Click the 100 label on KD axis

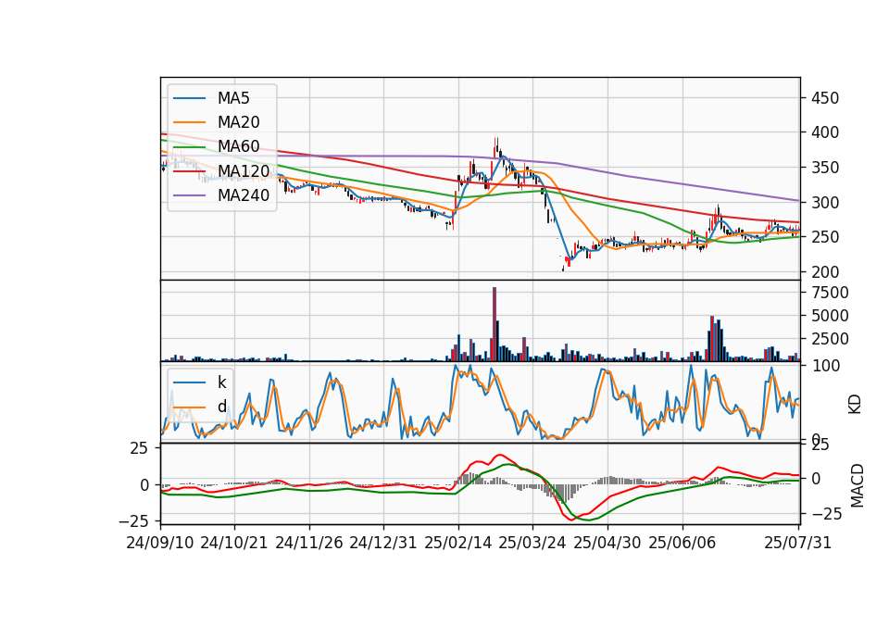(x=825, y=366)
